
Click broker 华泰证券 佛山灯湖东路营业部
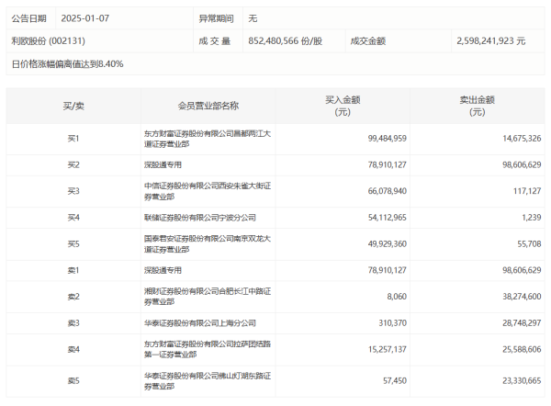pyautogui.click(x=208, y=381)
